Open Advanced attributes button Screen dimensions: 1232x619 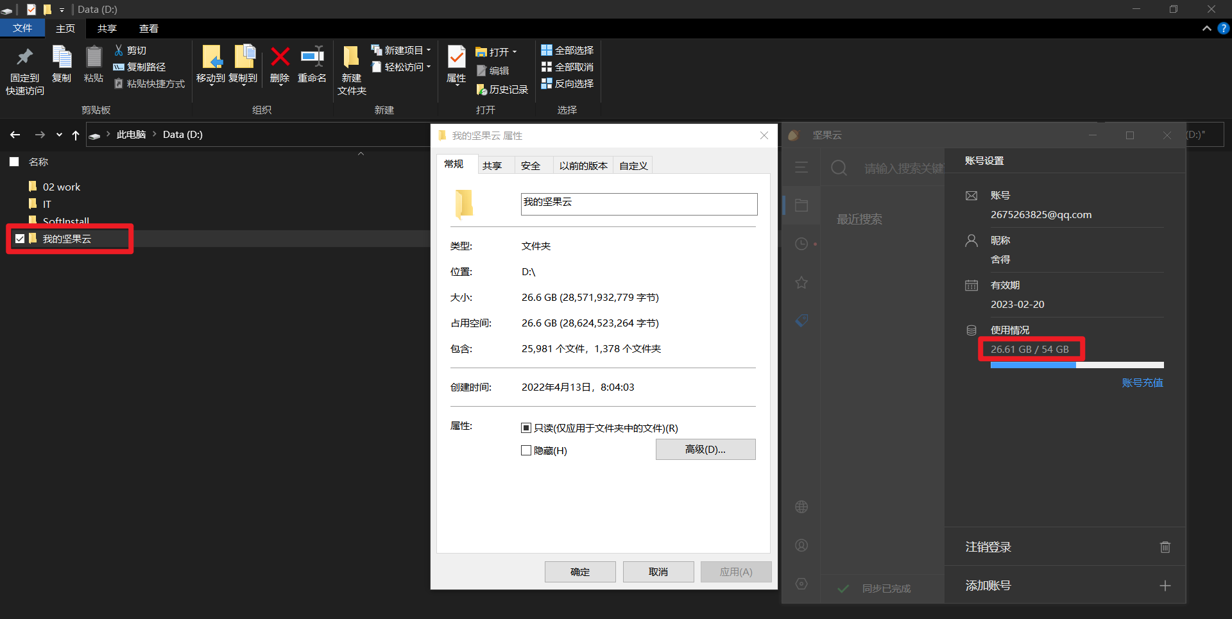click(x=705, y=450)
